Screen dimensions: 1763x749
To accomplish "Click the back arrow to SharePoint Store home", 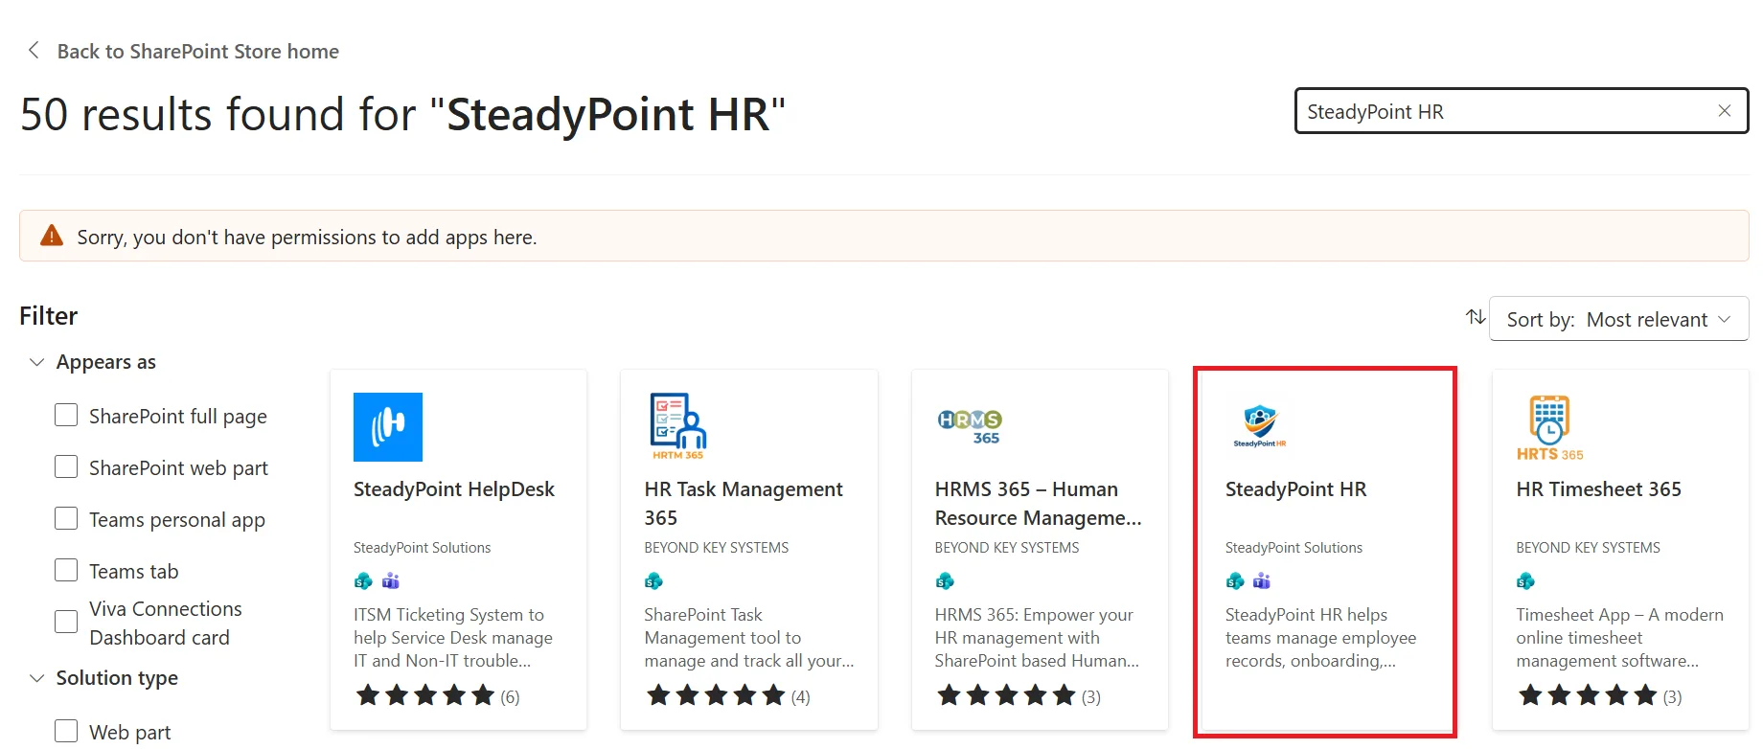I will [34, 51].
